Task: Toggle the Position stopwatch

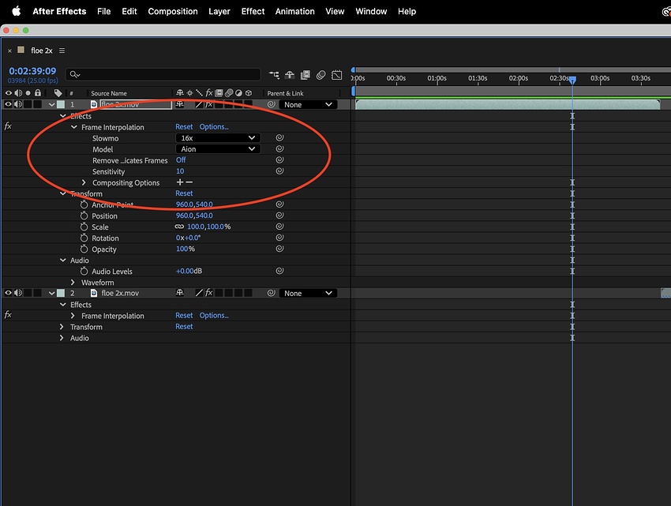Action: pos(84,216)
